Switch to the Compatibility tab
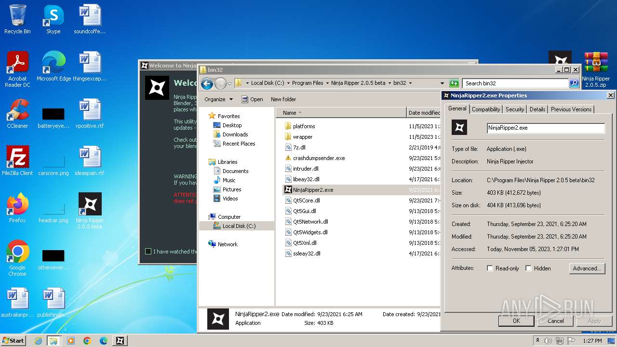617x347 pixels. click(486, 109)
